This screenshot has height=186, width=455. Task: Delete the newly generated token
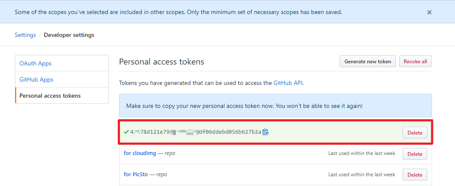[415, 132]
